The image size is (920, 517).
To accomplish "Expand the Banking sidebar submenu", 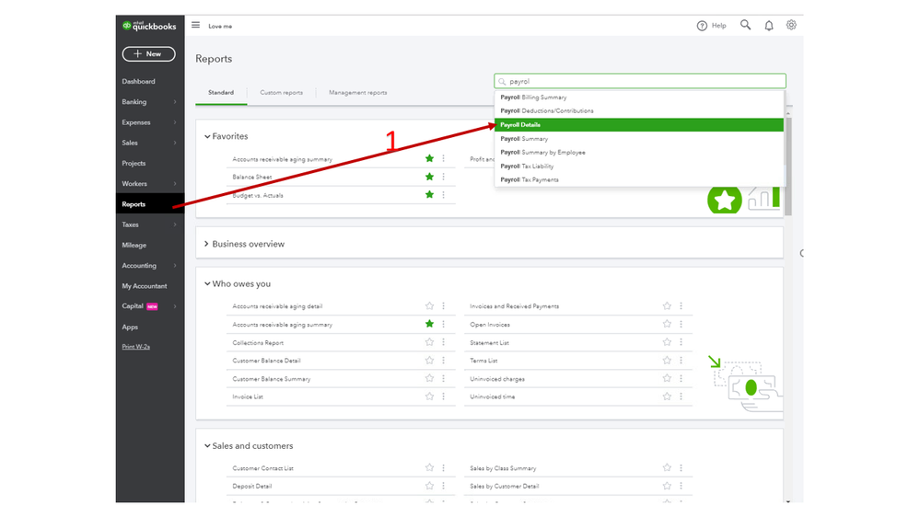I will pos(175,102).
